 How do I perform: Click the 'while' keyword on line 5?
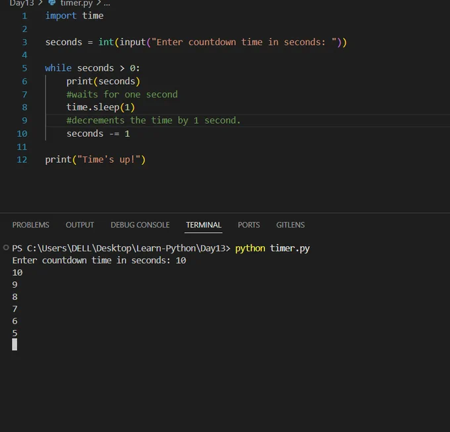pyautogui.click(x=58, y=68)
